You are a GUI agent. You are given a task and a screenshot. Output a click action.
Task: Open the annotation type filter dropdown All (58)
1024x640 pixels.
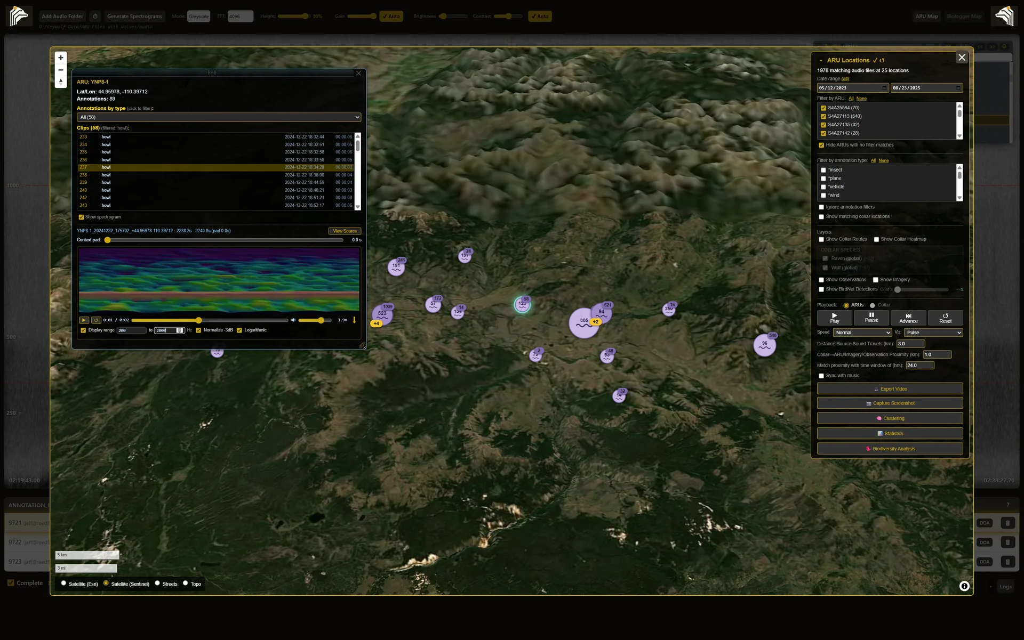pyautogui.click(x=219, y=117)
